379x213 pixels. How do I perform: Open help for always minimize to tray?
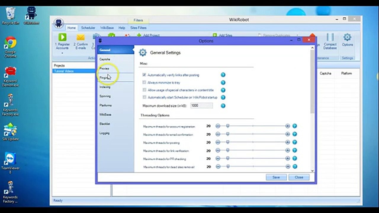(223, 83)
